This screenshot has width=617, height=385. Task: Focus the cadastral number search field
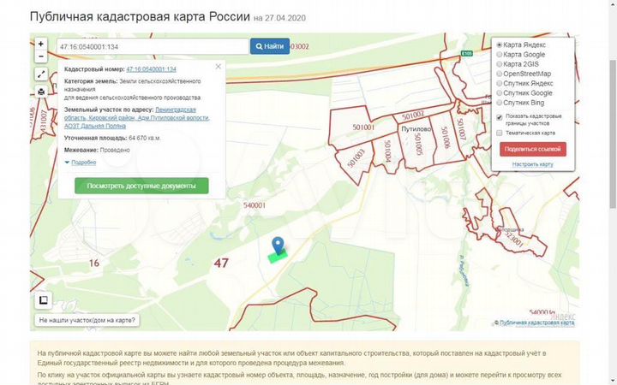pyautogui.click(x=153, y=46)
